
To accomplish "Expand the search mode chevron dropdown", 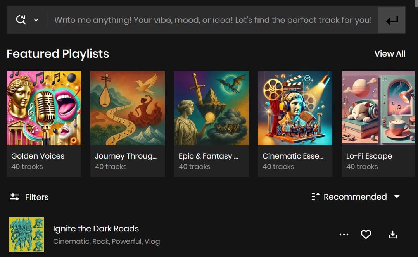I will point(36,20).
